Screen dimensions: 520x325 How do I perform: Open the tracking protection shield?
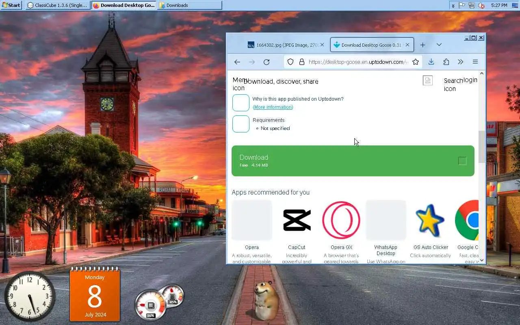click(290, 62)
